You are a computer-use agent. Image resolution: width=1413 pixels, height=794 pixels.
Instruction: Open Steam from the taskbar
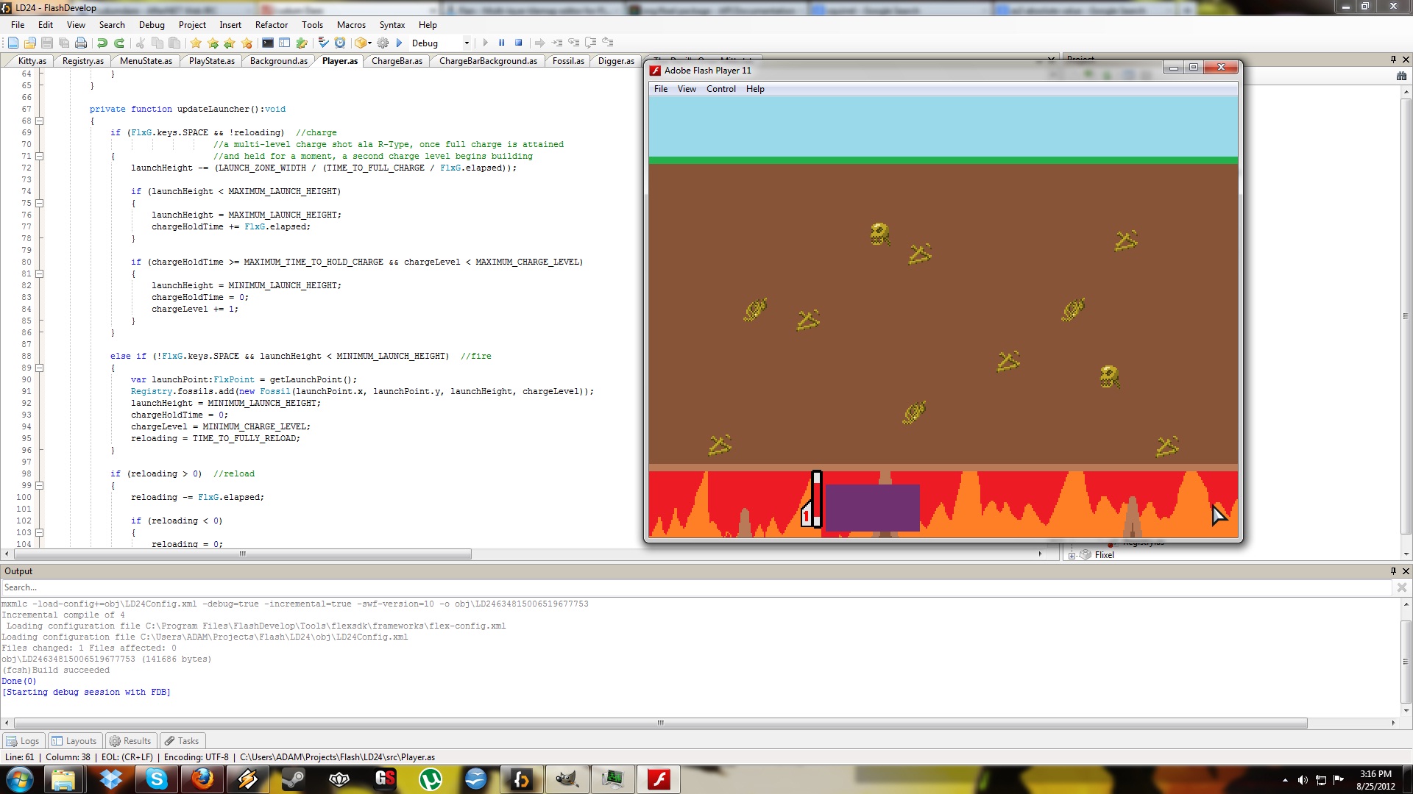294,779
